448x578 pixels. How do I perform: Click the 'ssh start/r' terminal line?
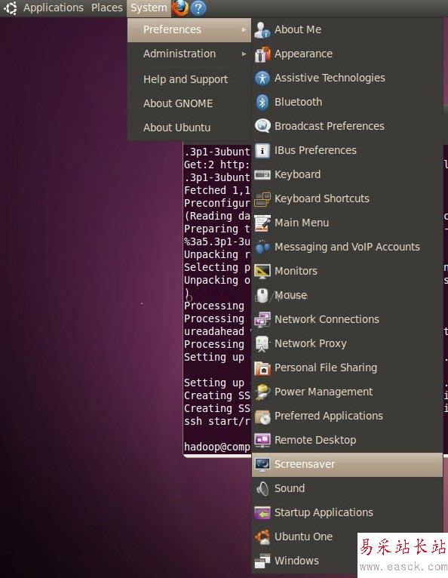click(x=217, y=421)
